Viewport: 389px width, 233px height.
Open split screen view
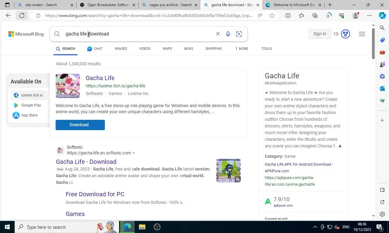coord(288,15)
